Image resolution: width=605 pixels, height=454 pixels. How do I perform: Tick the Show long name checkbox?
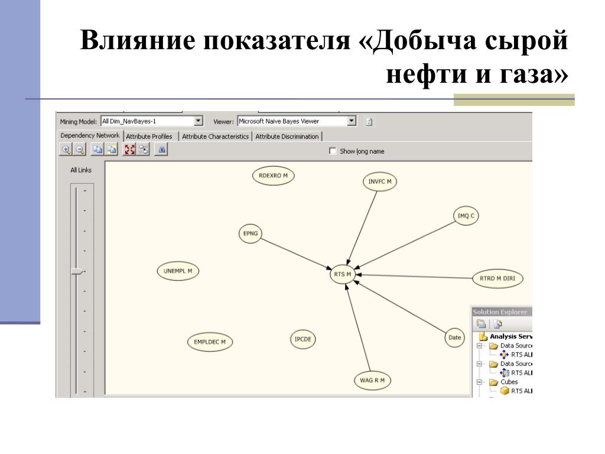(333, 151)
